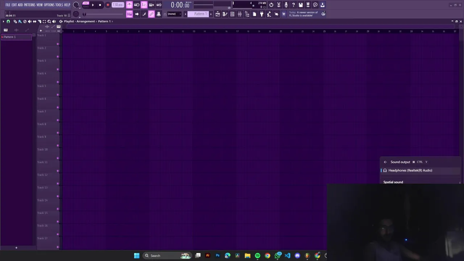
Task: Open tempo tapper icon
Action: pyautogui.click(x=269, y=14)
